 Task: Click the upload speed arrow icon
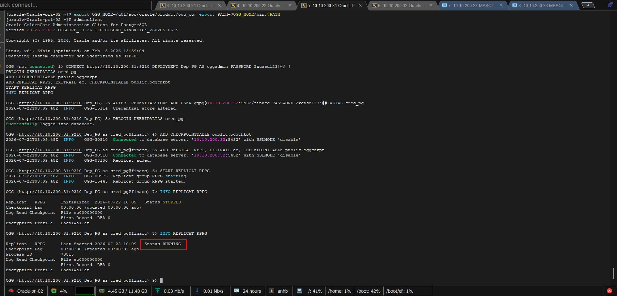click(158, 291)
